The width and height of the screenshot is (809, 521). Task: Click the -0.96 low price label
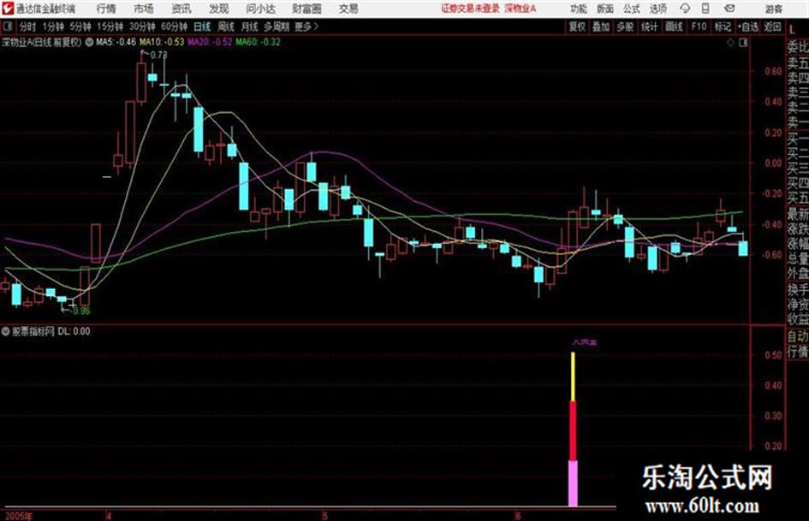click(x=80, y=311)
